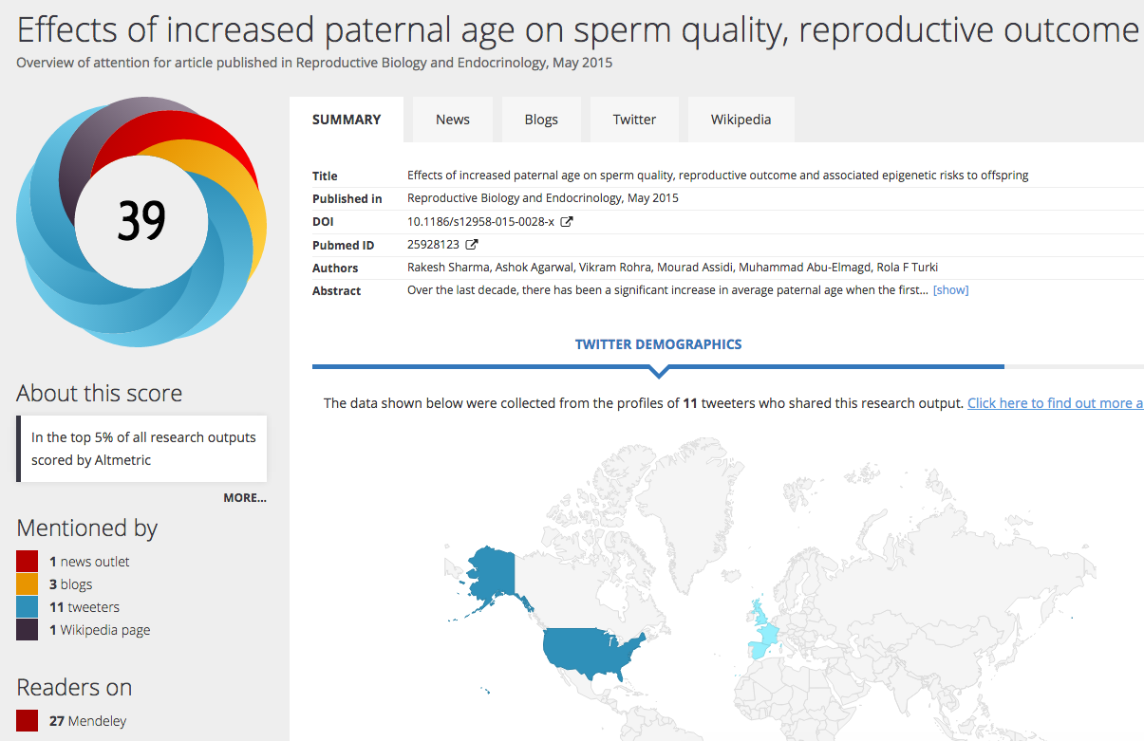Click the Altmetric donut score badge showing 39
The image size is (1144, 741).
click(141, 221)
